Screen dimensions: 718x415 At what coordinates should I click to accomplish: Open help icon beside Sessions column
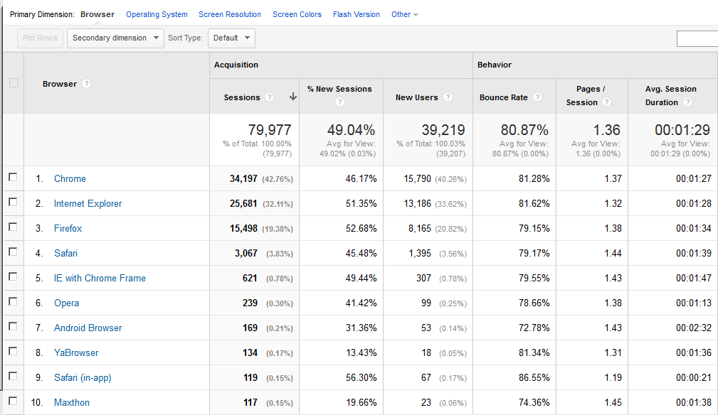[269, 97]
